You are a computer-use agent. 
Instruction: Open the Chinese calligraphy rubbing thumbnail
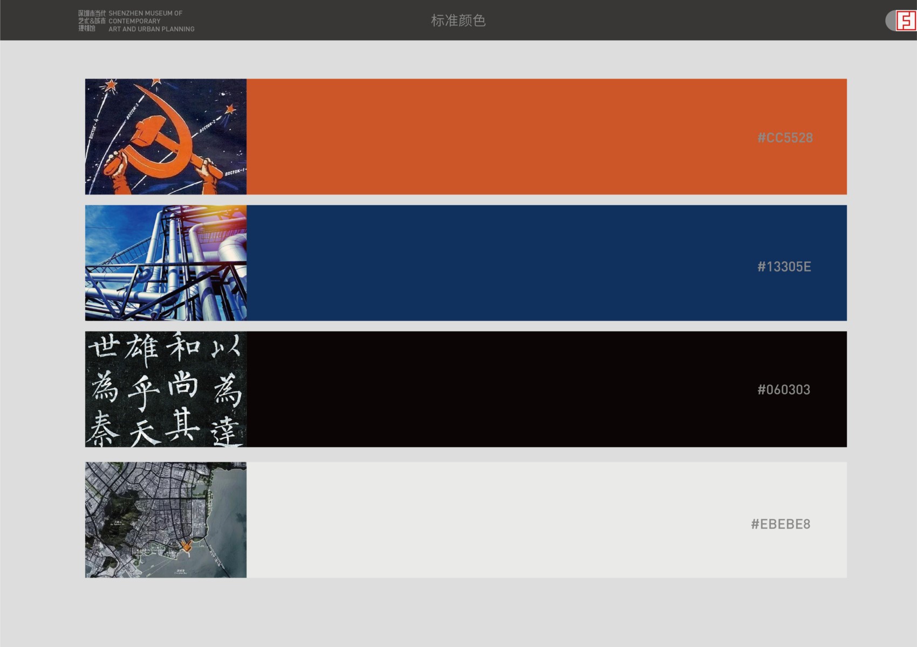(166, 389)
